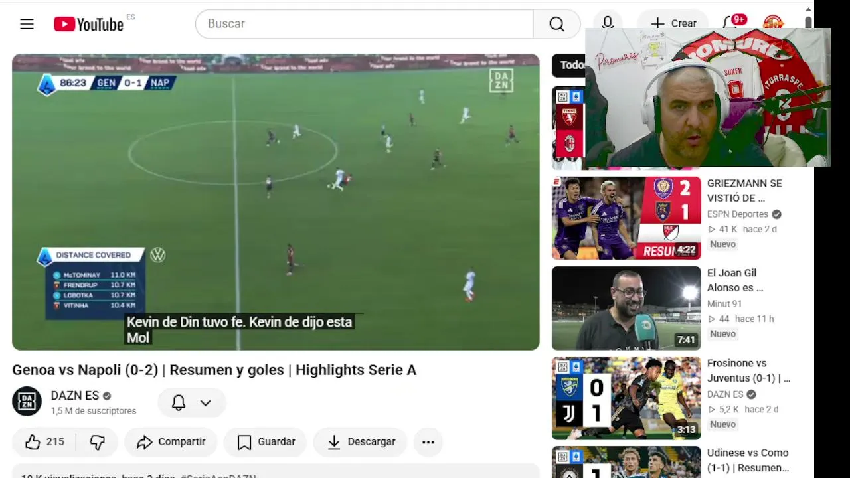Viewport: 850px width, 478px height.
Task: Expand the subscription notification bell dropdown
Action: (192, 402)
